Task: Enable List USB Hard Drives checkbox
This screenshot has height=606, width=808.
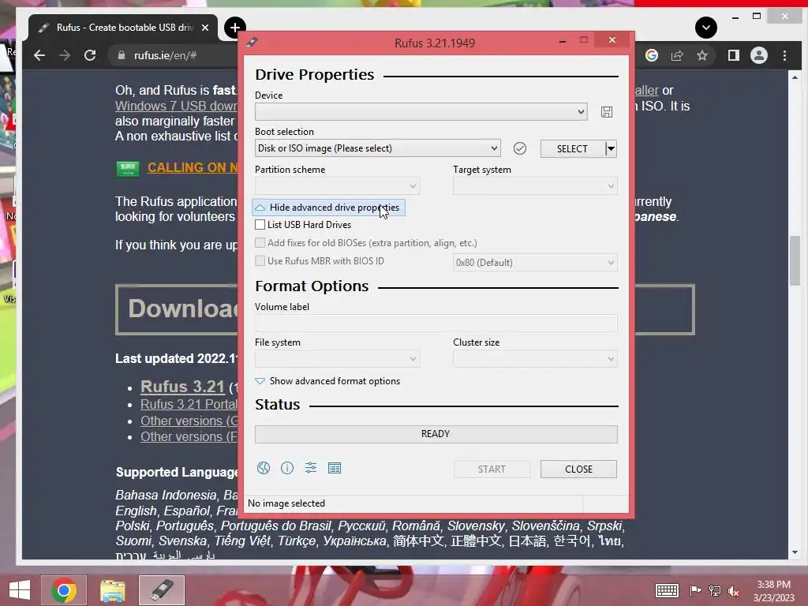Action: tap(260, 225)
